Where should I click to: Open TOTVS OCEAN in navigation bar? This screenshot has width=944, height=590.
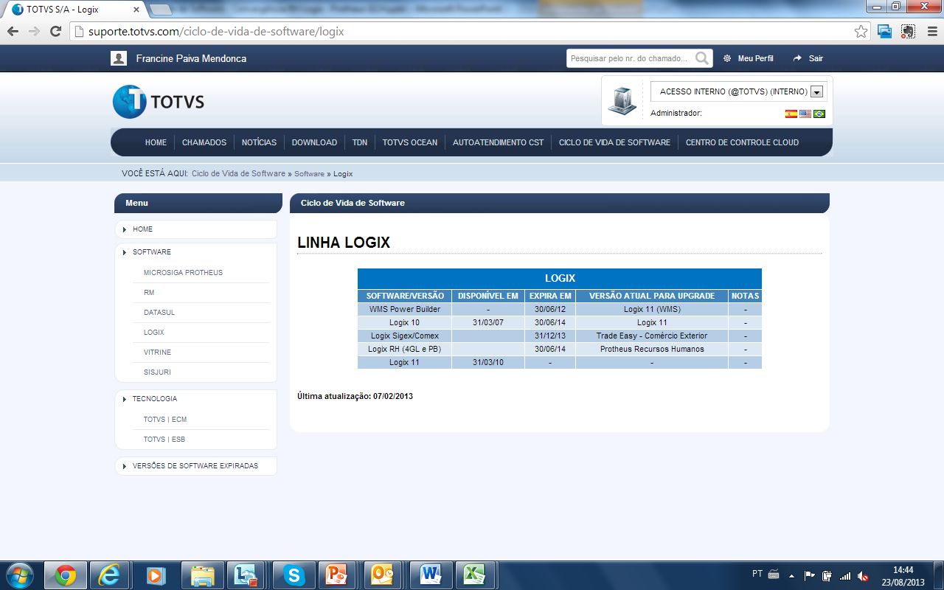[x=409, y=142]
